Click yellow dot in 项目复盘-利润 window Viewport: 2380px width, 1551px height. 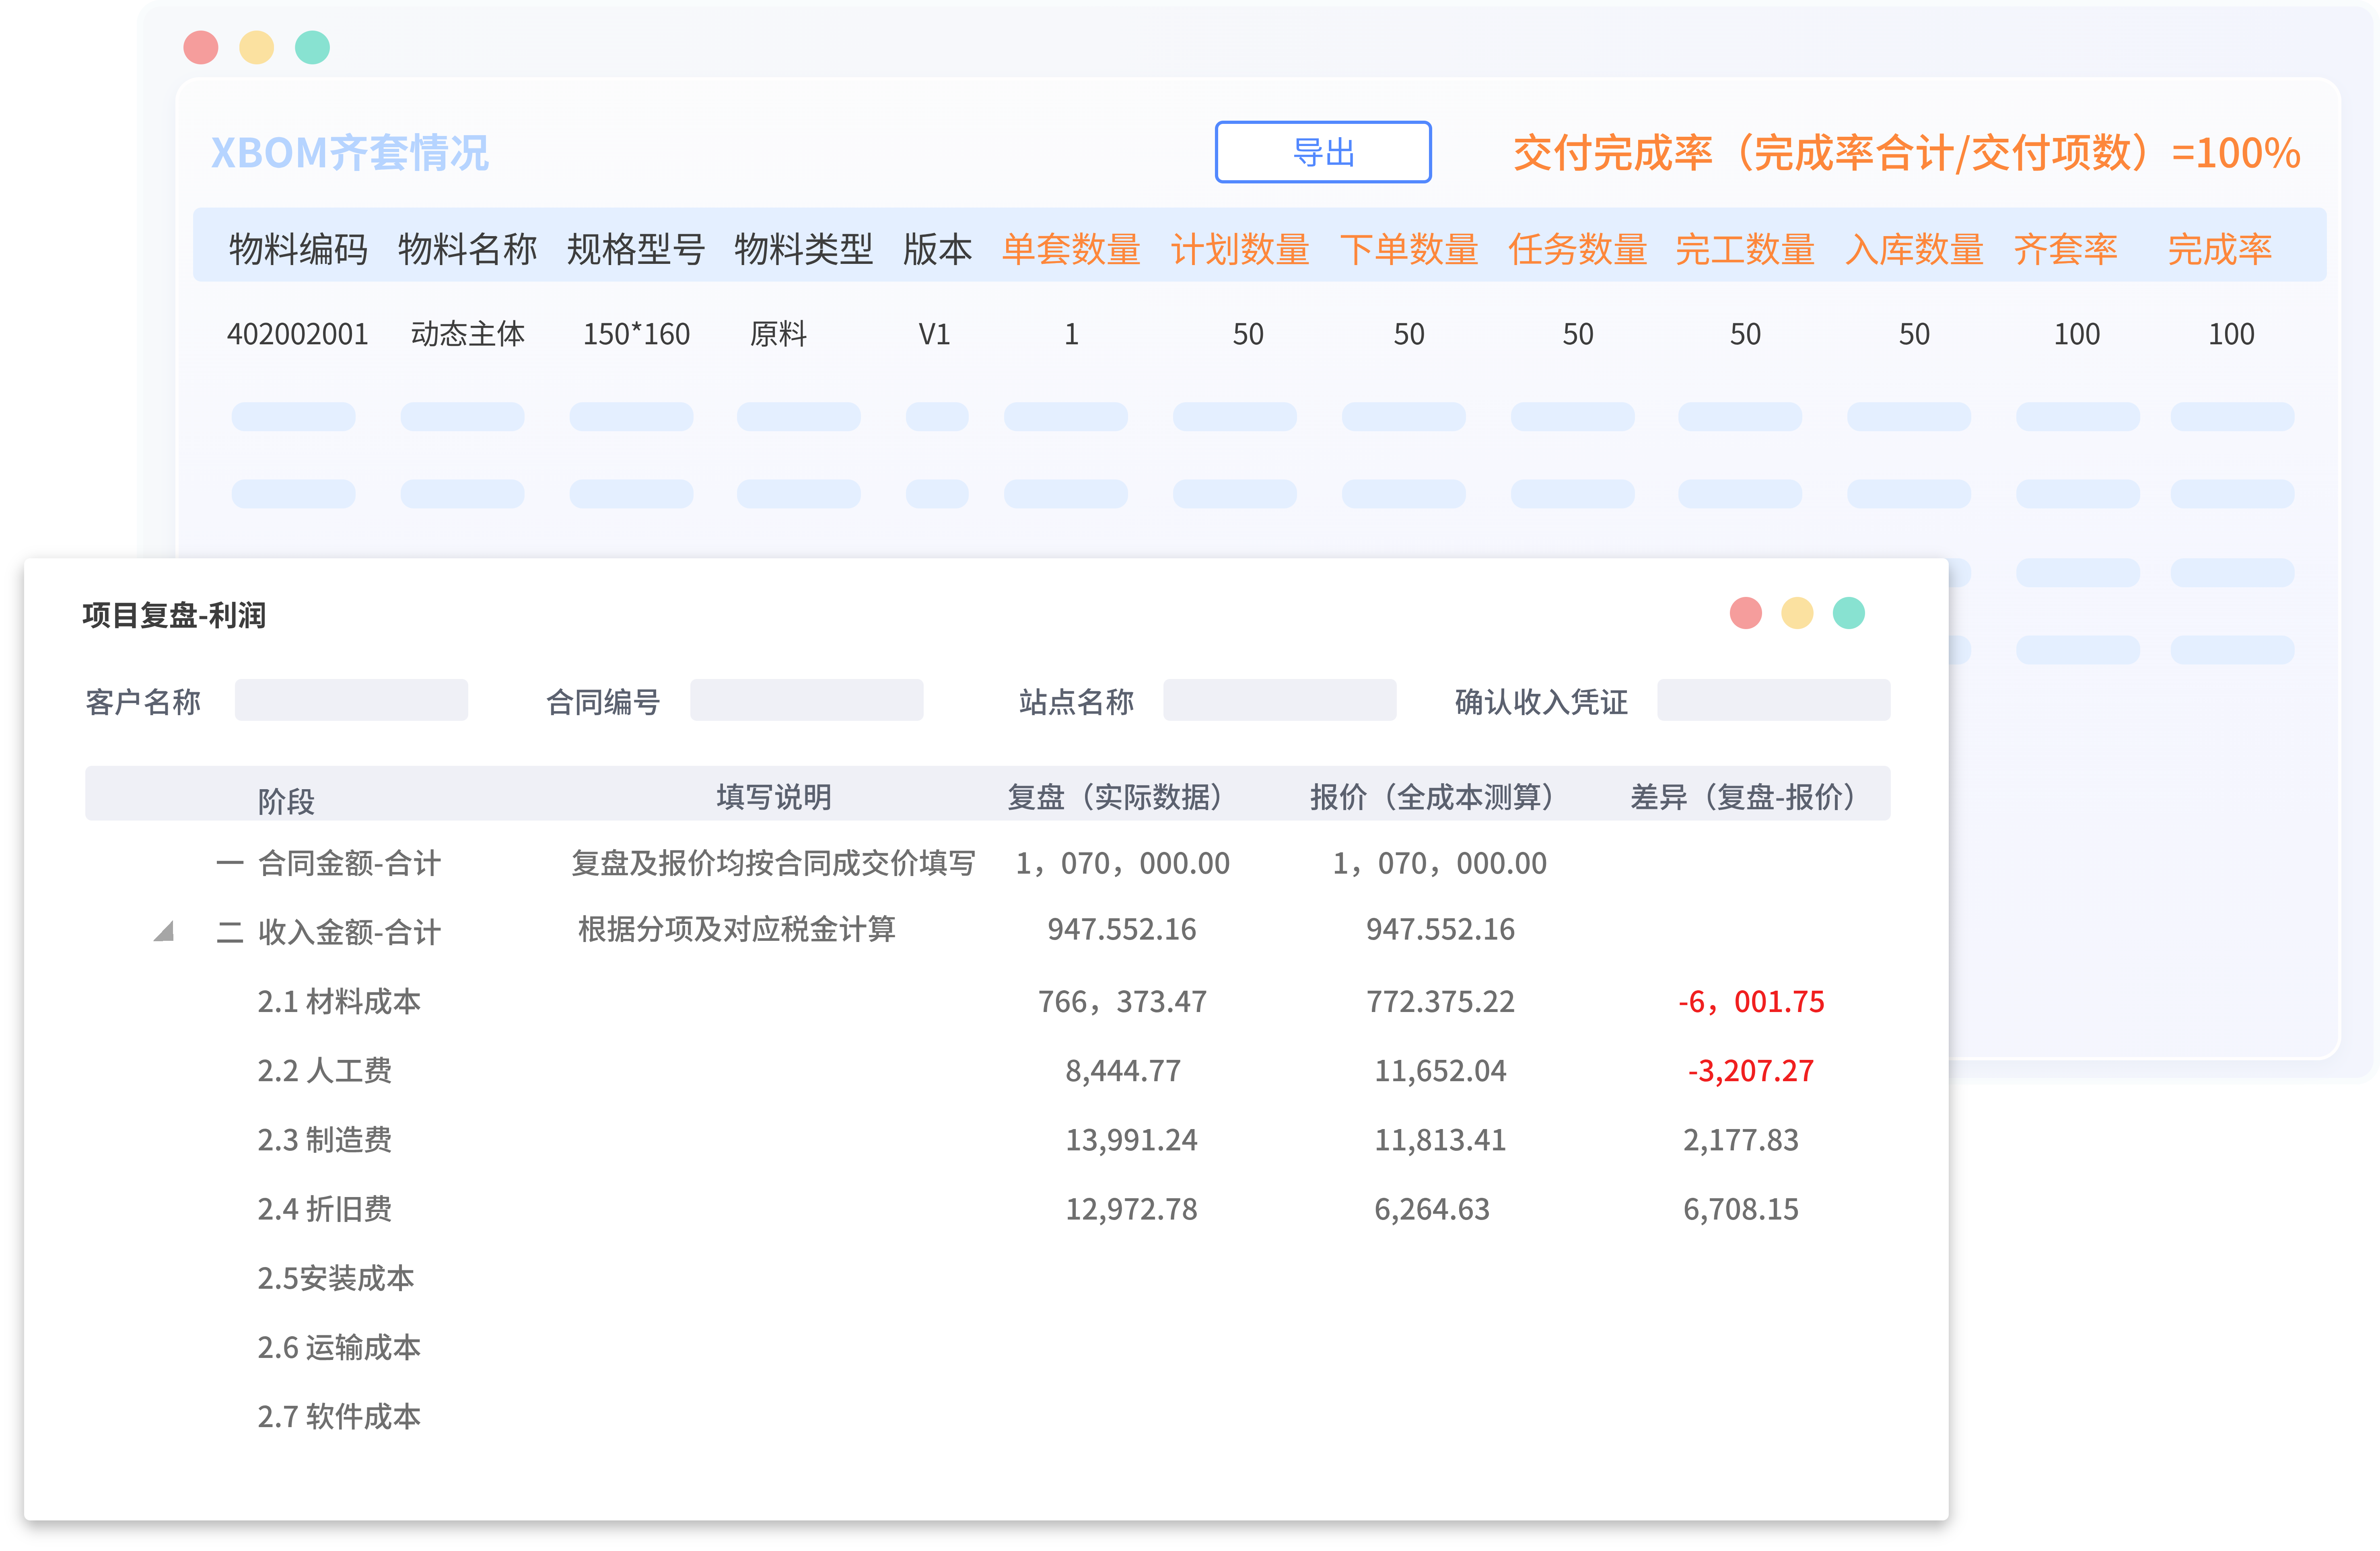click(1797, 613)
